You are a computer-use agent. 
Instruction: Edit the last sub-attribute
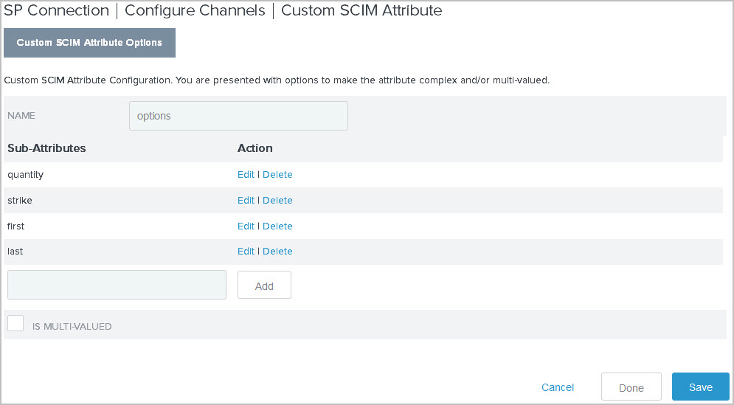coord(246,252)
